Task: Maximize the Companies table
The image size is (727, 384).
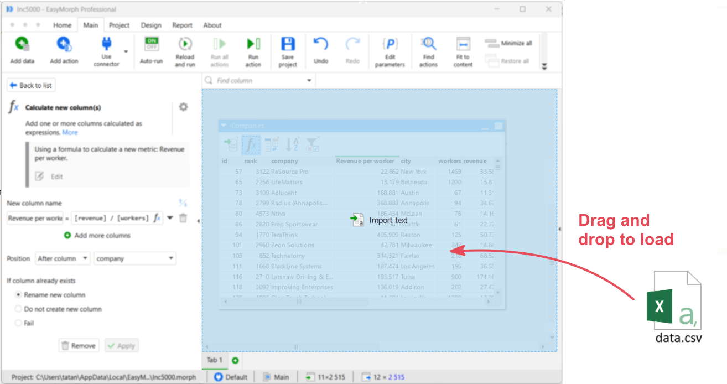Action: 498,126
